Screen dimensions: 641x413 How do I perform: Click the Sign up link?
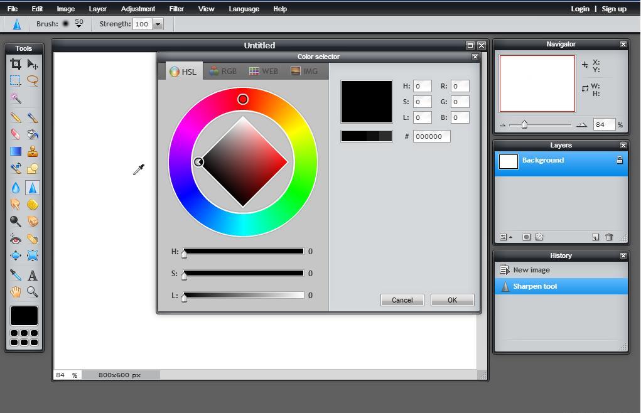point(614,9)
